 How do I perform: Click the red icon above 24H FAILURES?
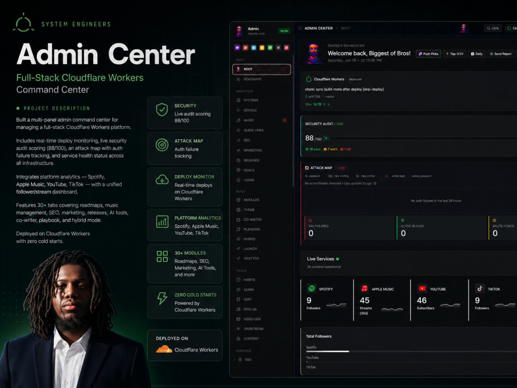pos(310,220)
